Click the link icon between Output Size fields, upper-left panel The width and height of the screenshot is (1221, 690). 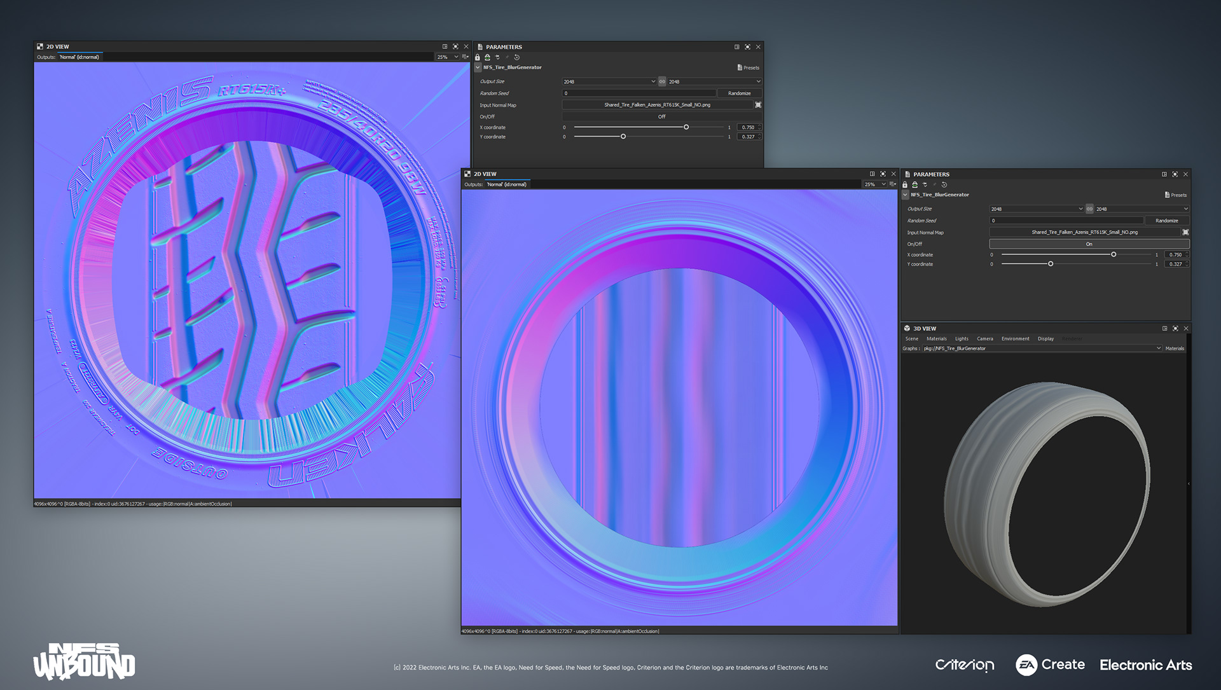[x=662, y=81]
